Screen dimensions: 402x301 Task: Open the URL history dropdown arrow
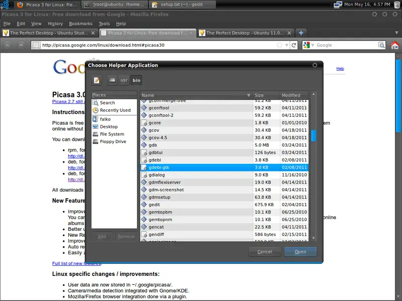click(286, 45)
